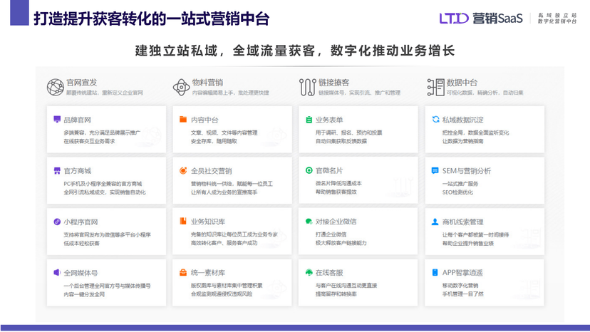
Task: Click the 业务知识库 title text
Action: 207,222
